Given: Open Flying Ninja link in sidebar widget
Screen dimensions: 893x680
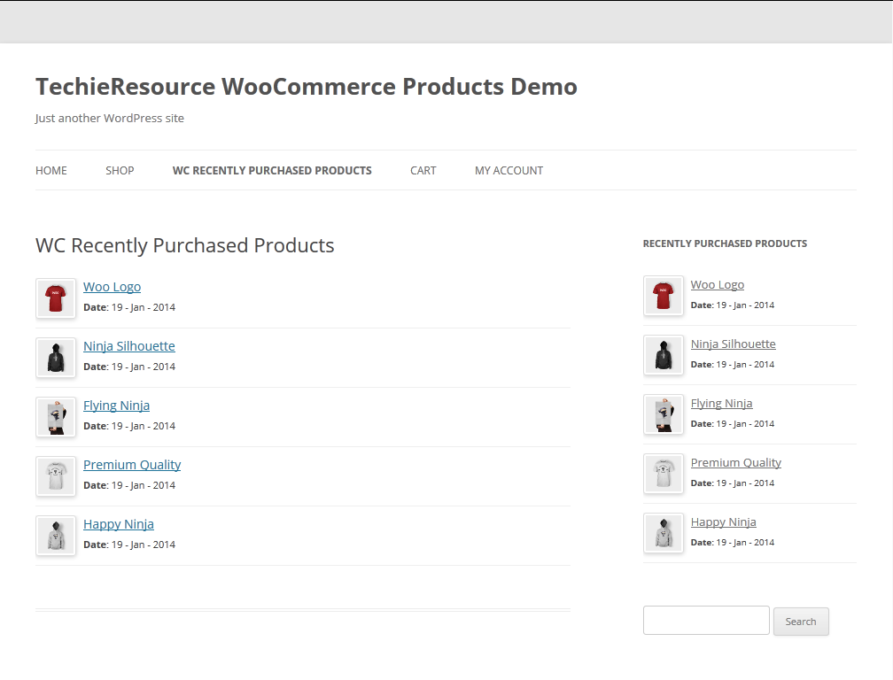Looking at the screenshot, I should click(x=721, y=404).
